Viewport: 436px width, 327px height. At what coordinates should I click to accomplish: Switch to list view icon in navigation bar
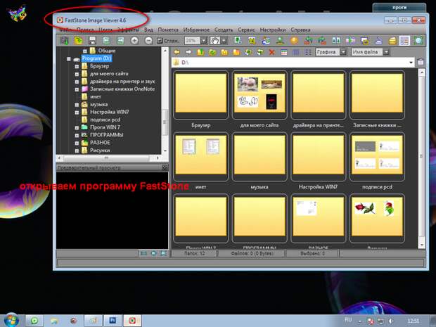(x=308, y=52)
